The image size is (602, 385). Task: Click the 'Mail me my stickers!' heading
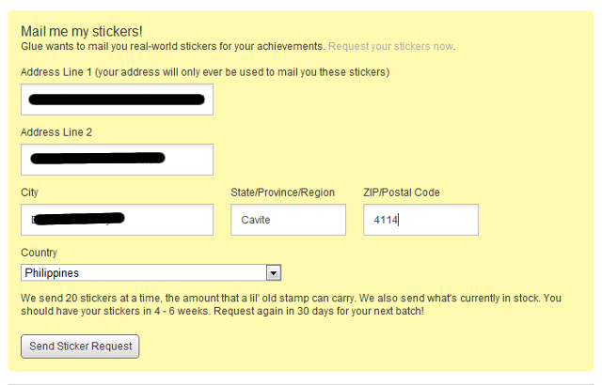[82, 31]
